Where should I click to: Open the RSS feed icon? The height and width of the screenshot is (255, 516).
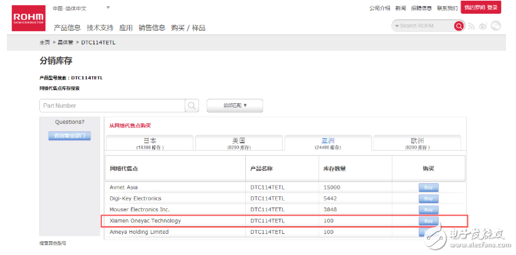[472, 26]
